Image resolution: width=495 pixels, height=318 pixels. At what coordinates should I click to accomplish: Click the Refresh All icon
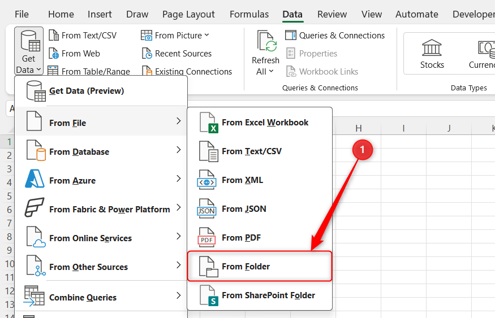267,41
